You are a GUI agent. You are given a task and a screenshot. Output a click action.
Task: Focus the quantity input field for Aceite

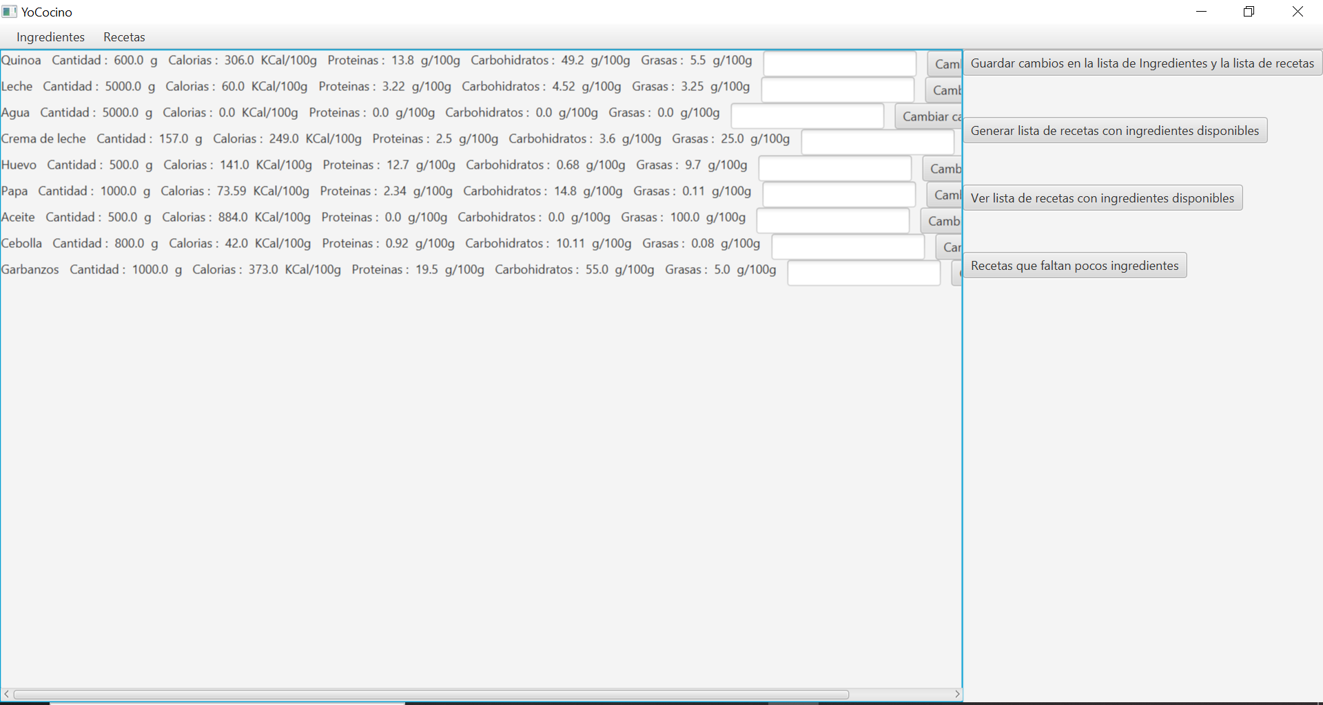(833, 221)
